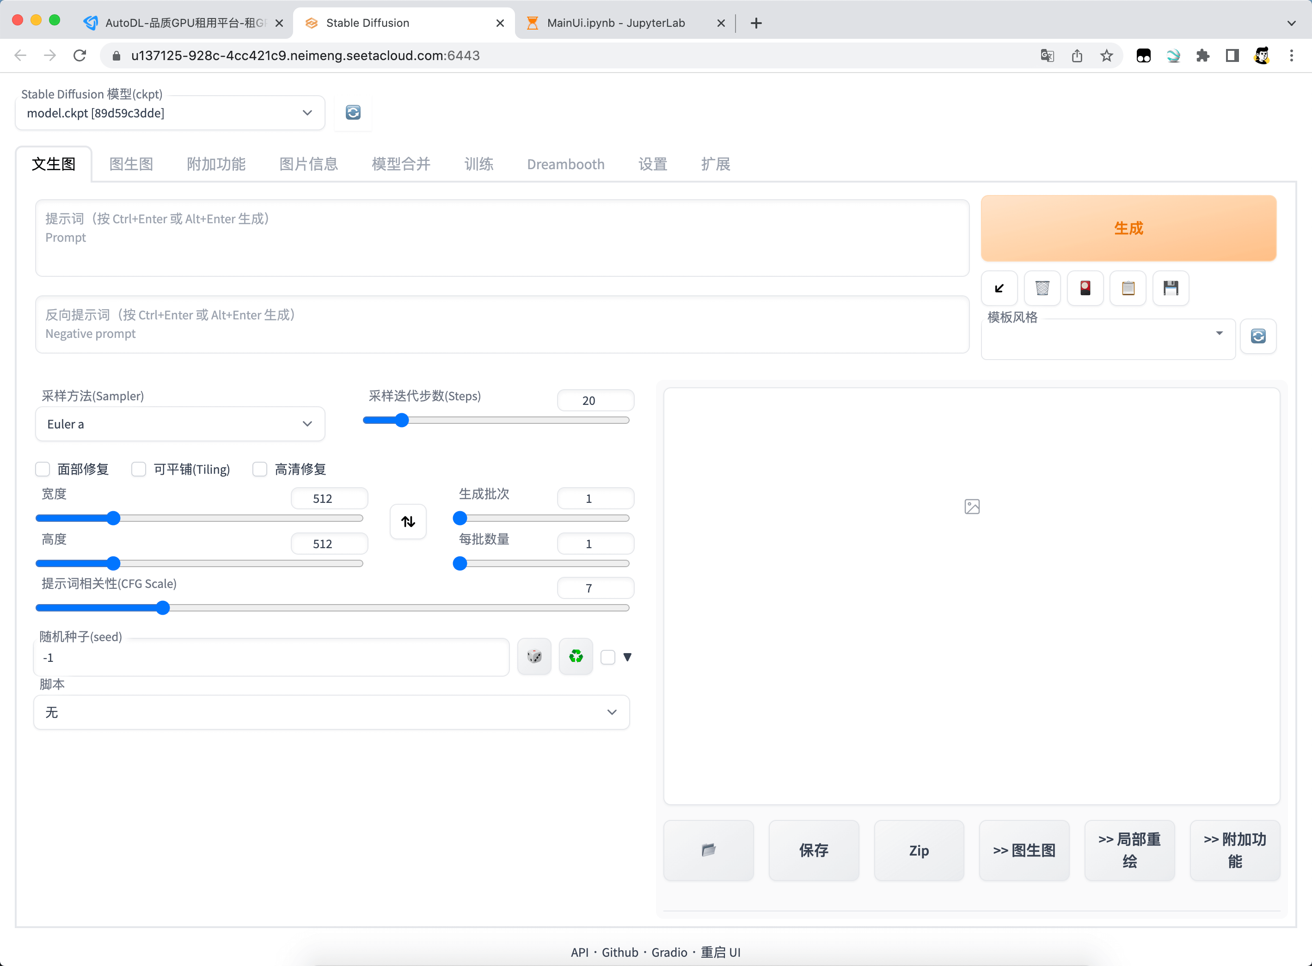
Task: Swap width and height with the arrows button
Action: (x=408, y=521)
